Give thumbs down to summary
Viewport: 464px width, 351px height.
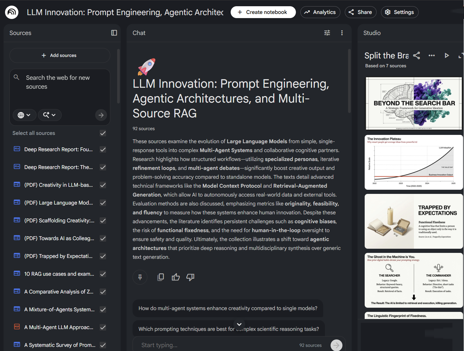[190, 277]
